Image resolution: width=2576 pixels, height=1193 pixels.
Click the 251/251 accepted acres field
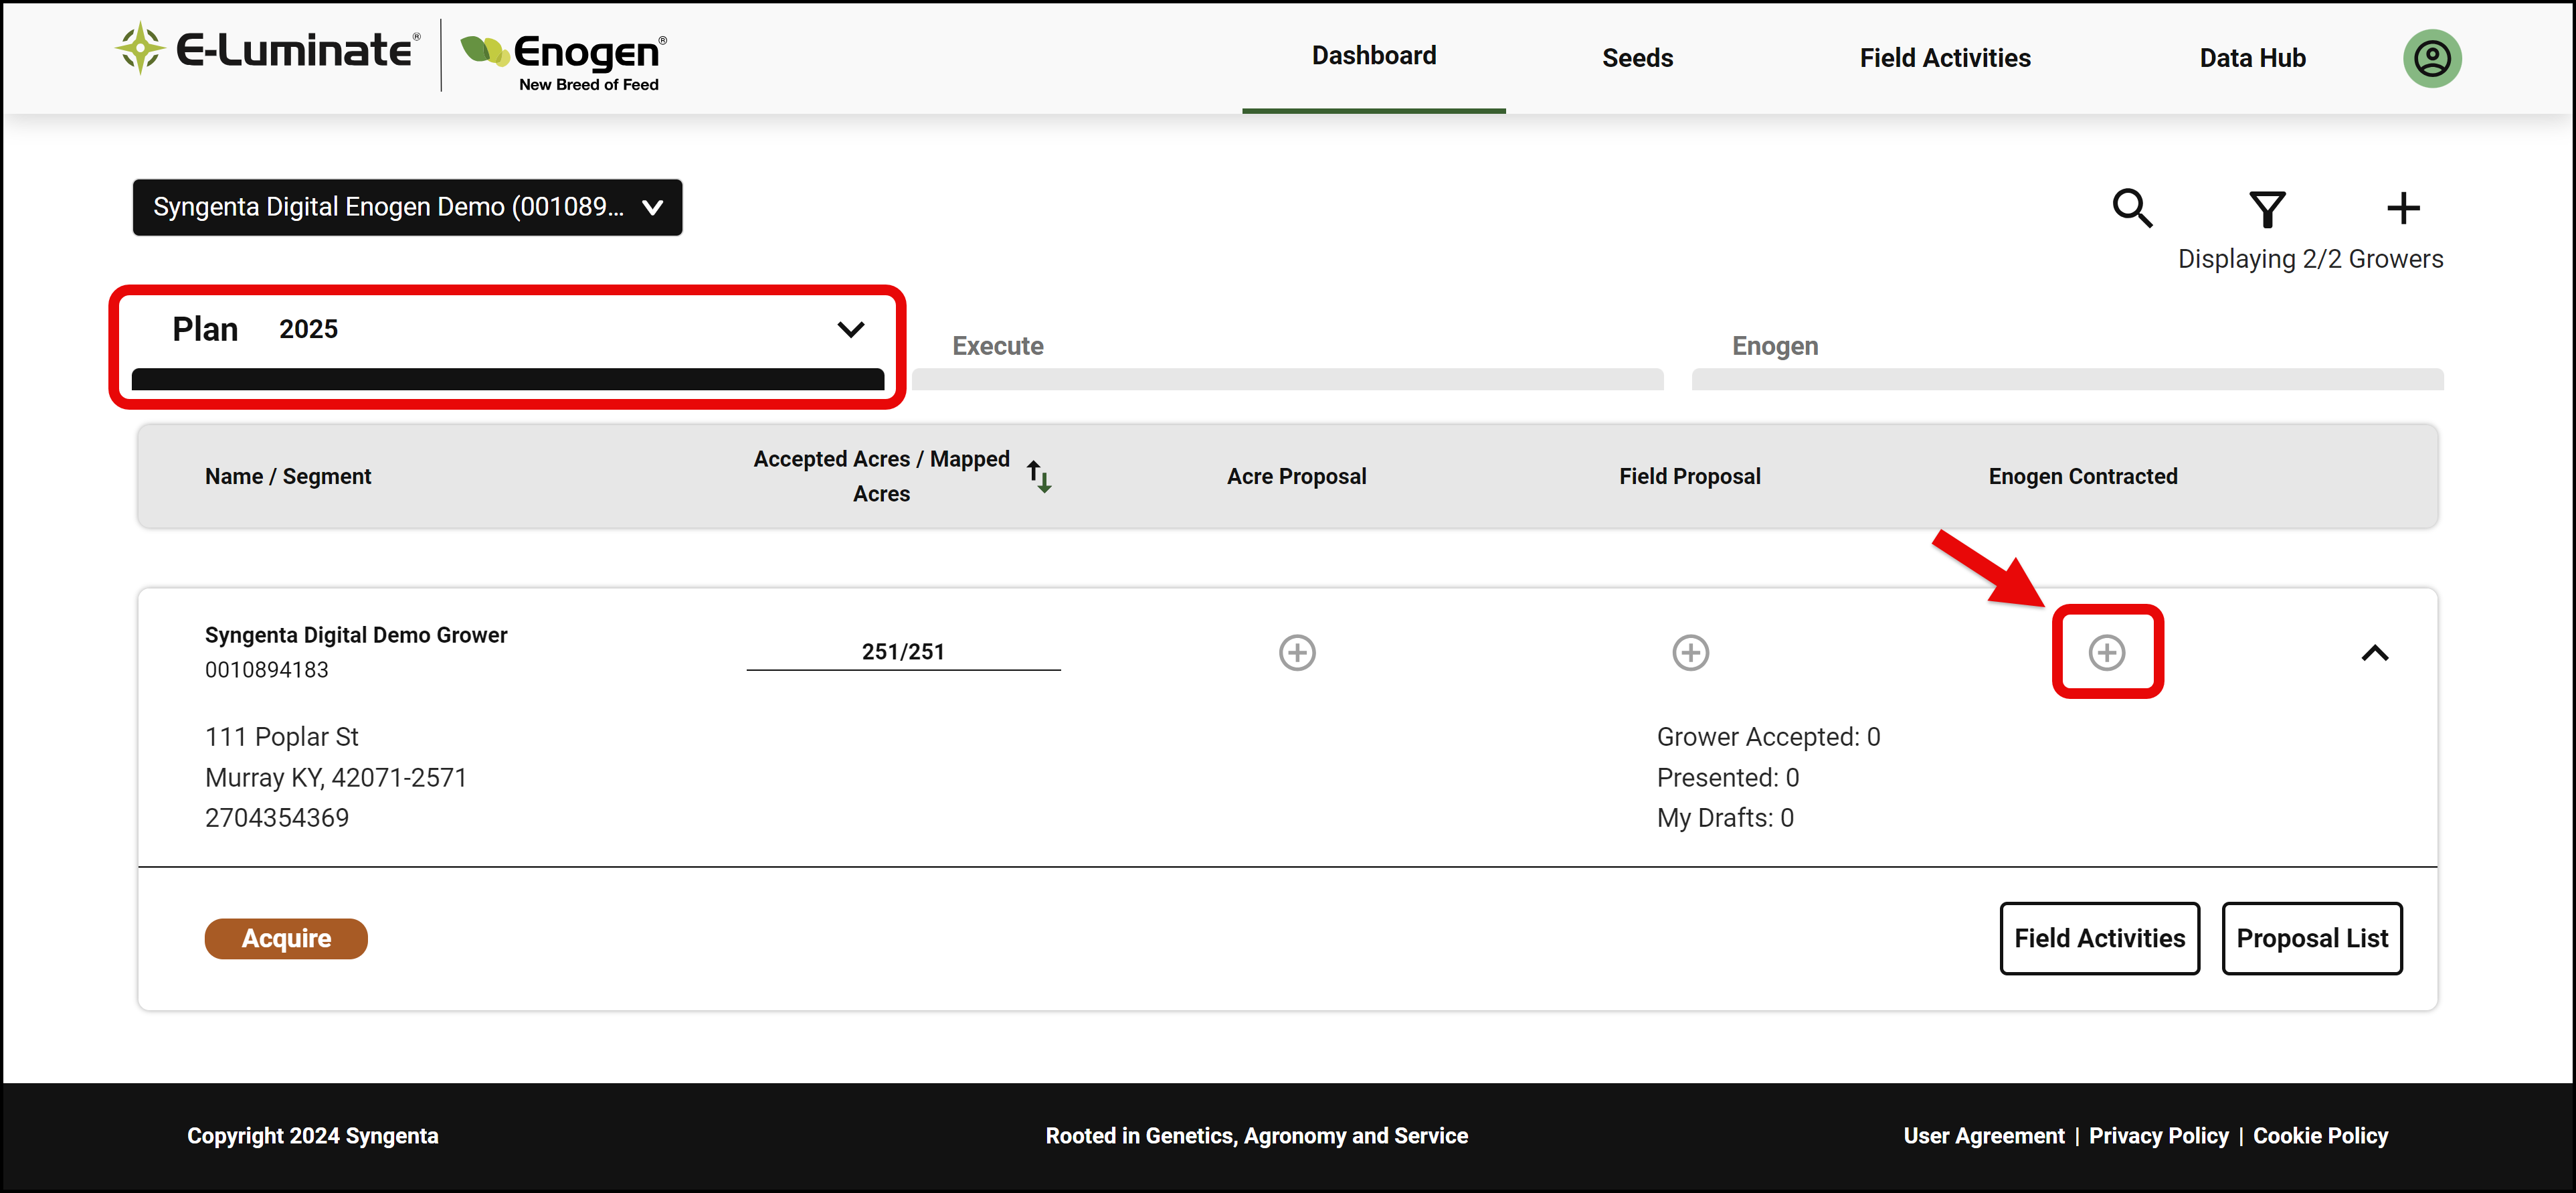(903, 651)
